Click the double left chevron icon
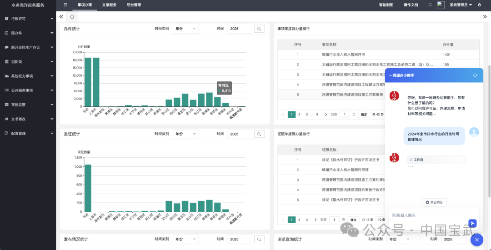Screen dimensions: 491x250 [x=61, y=16]
